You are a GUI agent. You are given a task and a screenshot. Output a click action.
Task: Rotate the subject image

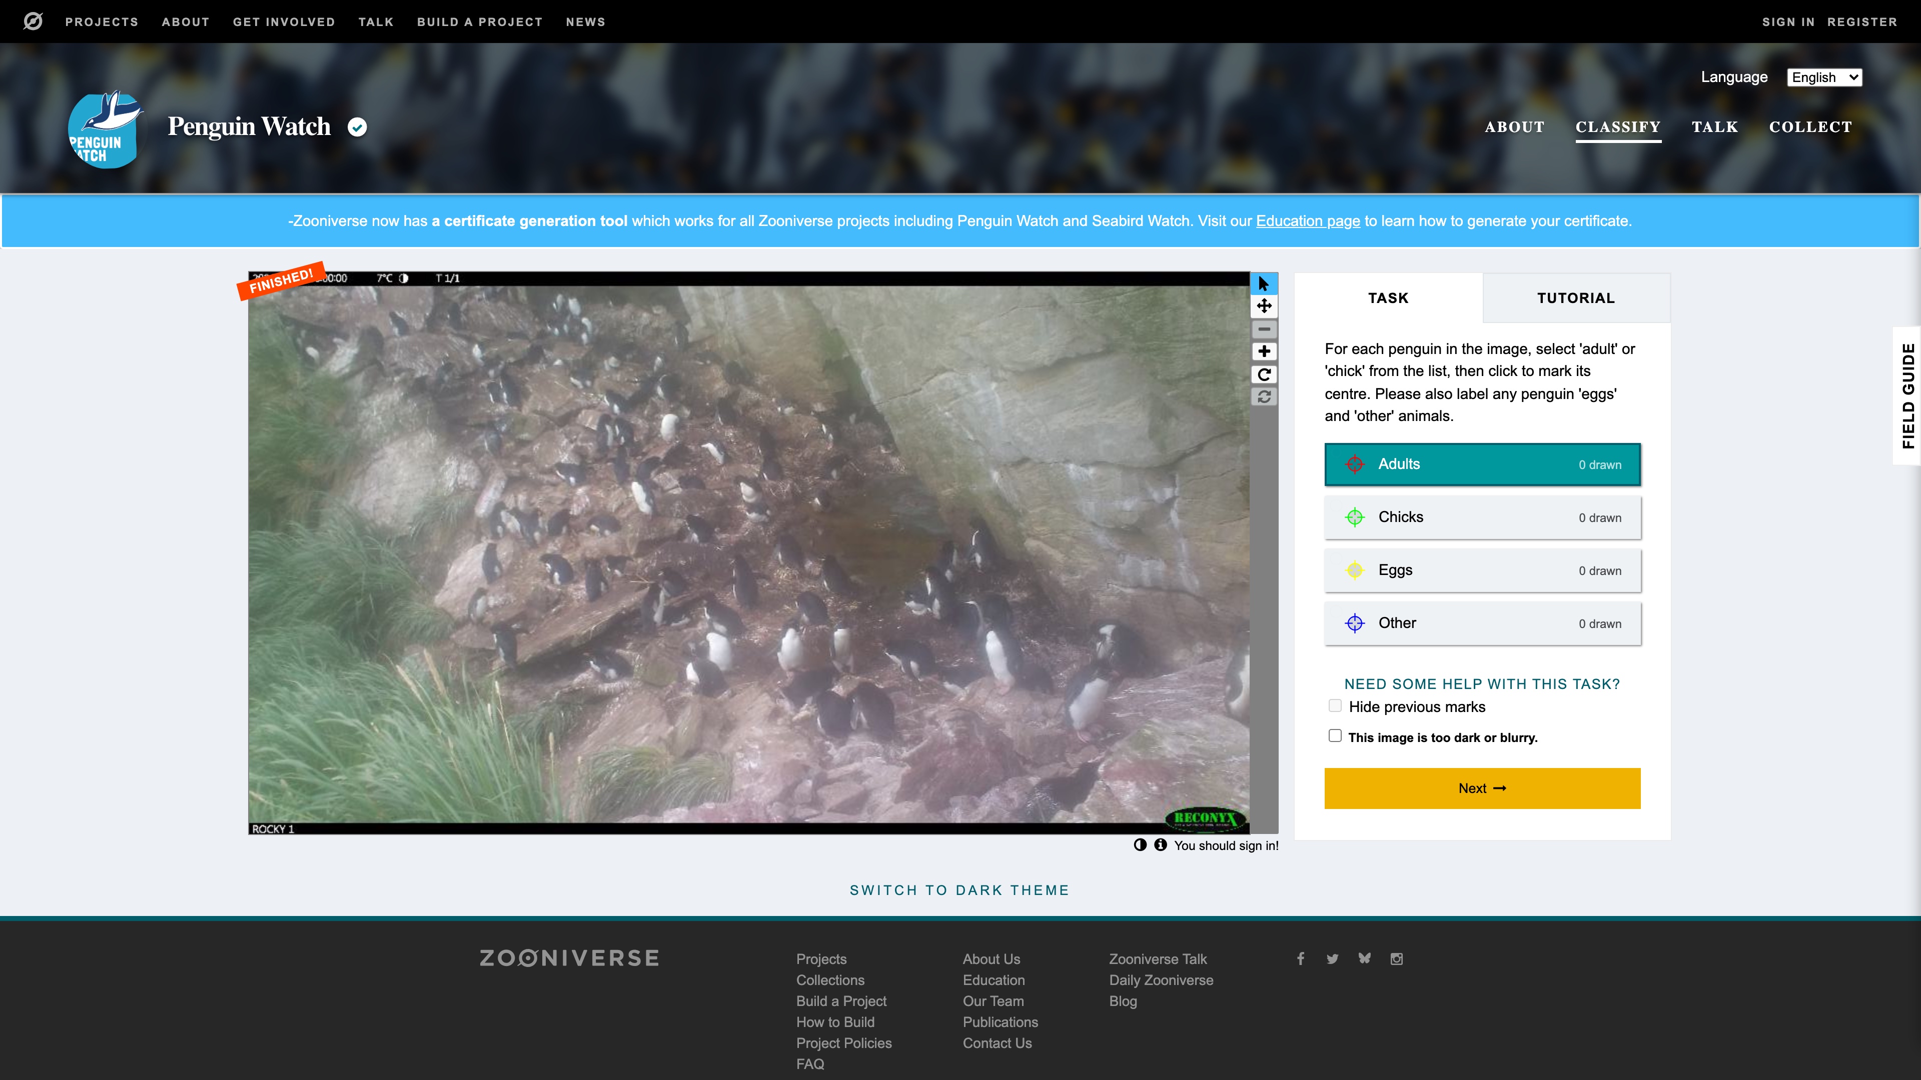tap(1263, 374)
